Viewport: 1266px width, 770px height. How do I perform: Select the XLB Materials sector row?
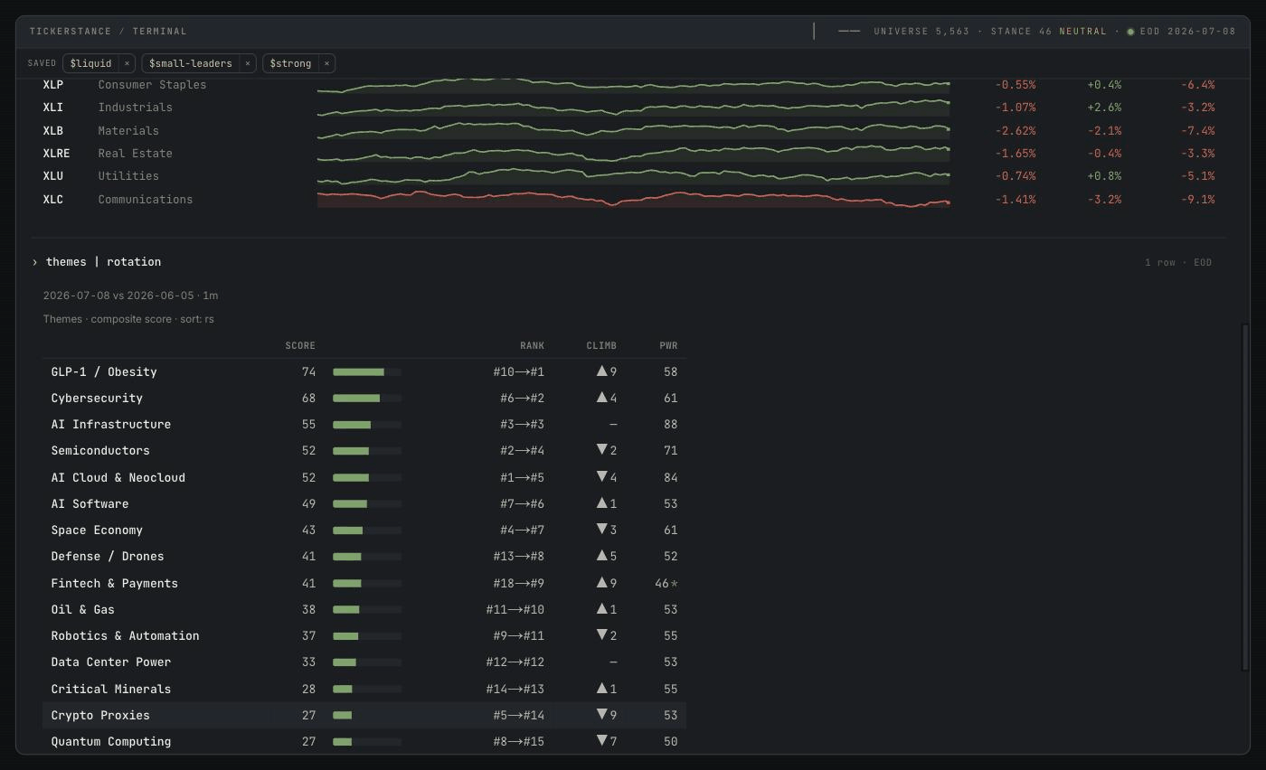tap(629, 130)
